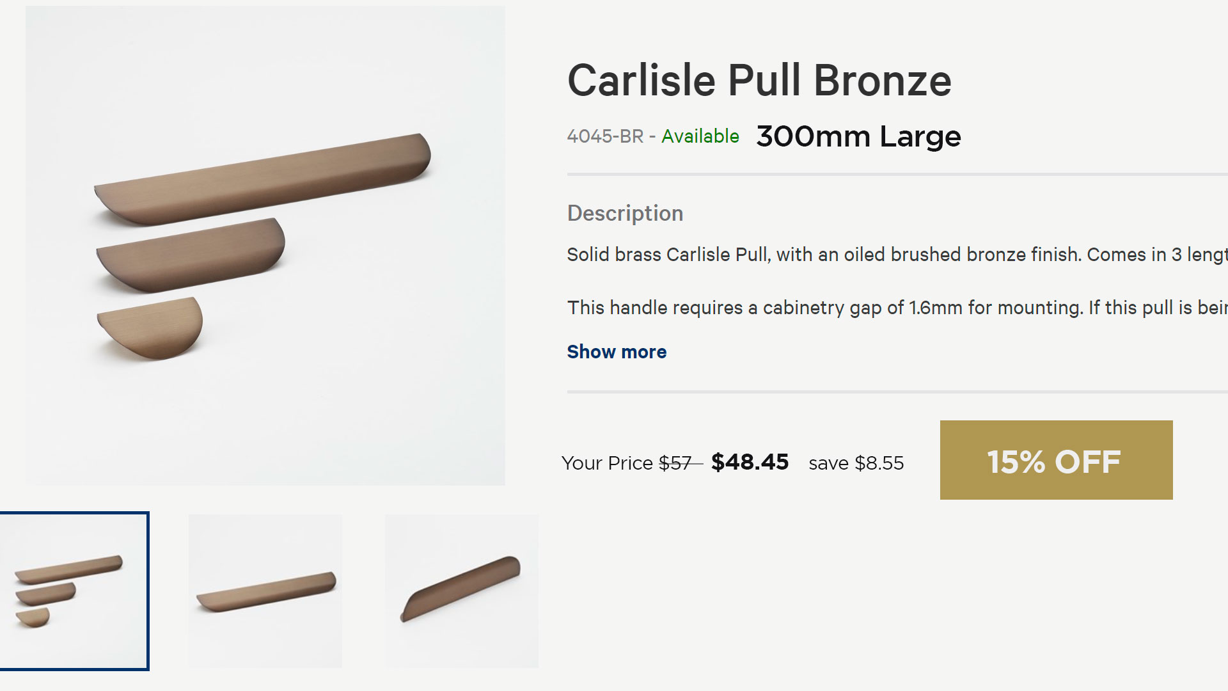Open the single horizontal pull thumbnail
Viewport: 1228px width, 691px height.
pos(265,591)
